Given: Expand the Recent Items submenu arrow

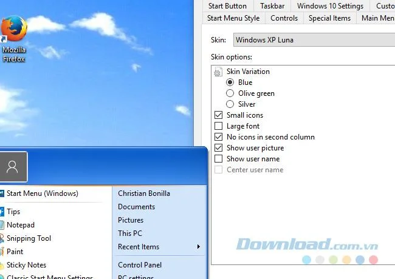Looking at the screenshot, I should point(199,247).
